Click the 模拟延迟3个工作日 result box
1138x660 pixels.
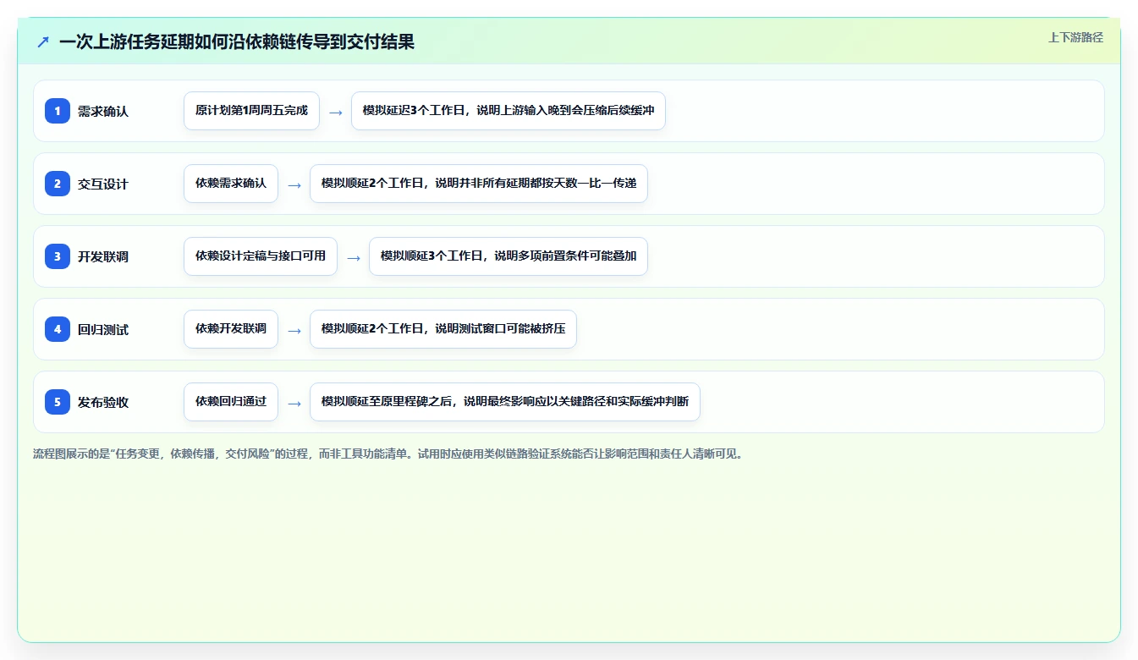pyautogui.click(x=509, y=111)
